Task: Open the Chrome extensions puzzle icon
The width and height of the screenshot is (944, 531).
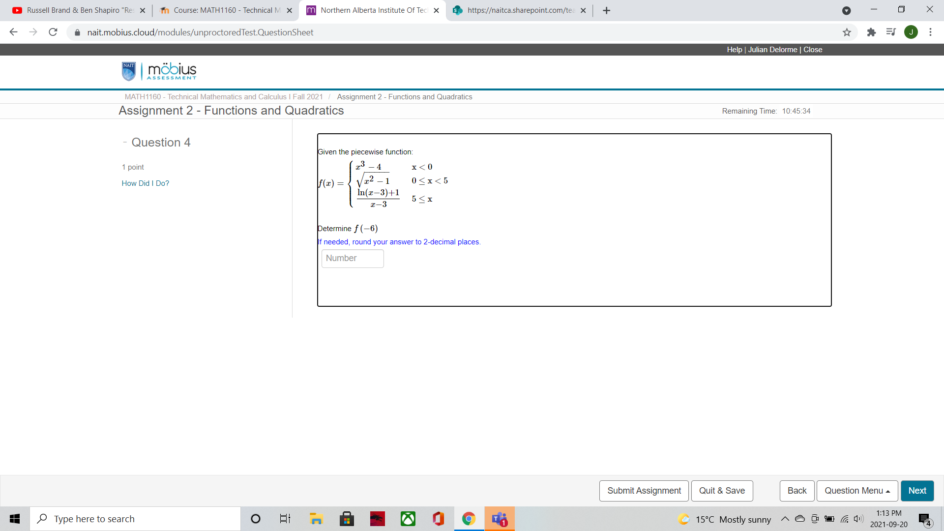Action: (871, 32)
